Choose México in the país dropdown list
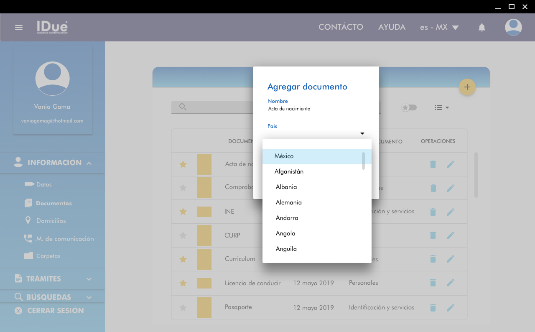Viewport: 535px width, 332px height. (284, 156)
